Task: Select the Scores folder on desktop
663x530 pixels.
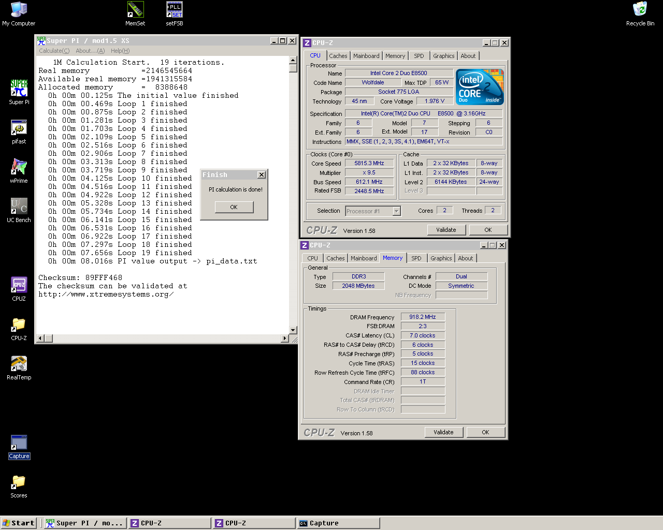Action: tap(19, 487)
